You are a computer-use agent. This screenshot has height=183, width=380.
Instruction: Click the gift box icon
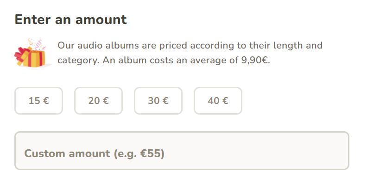point(33,53)
